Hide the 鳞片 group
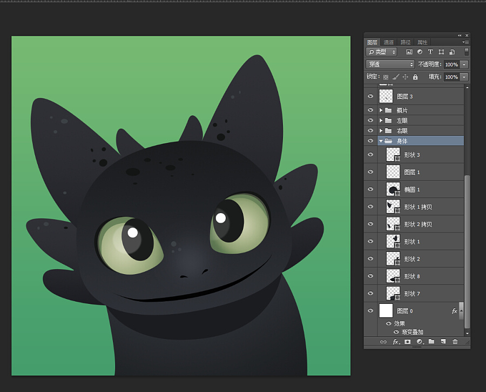This screenshot has width=486, height=392. [x=370, y=110]
